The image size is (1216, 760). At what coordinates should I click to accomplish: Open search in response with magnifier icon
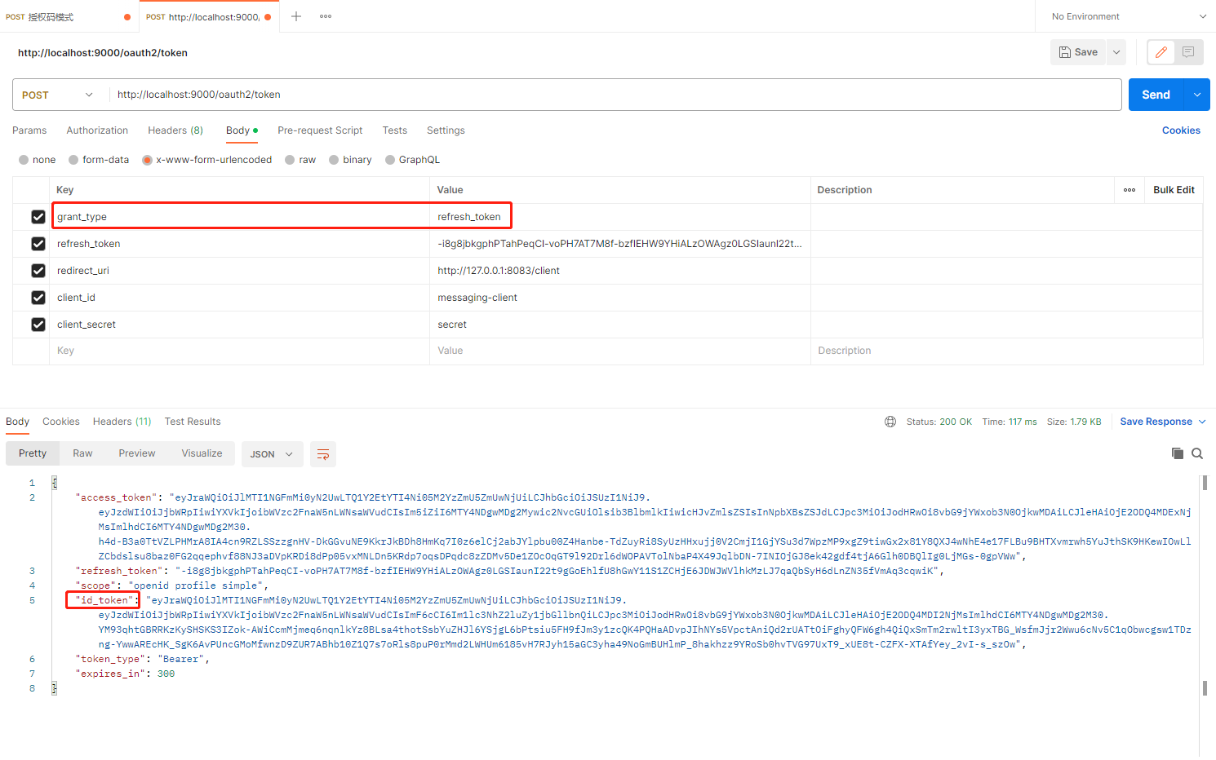(1196, 453)
